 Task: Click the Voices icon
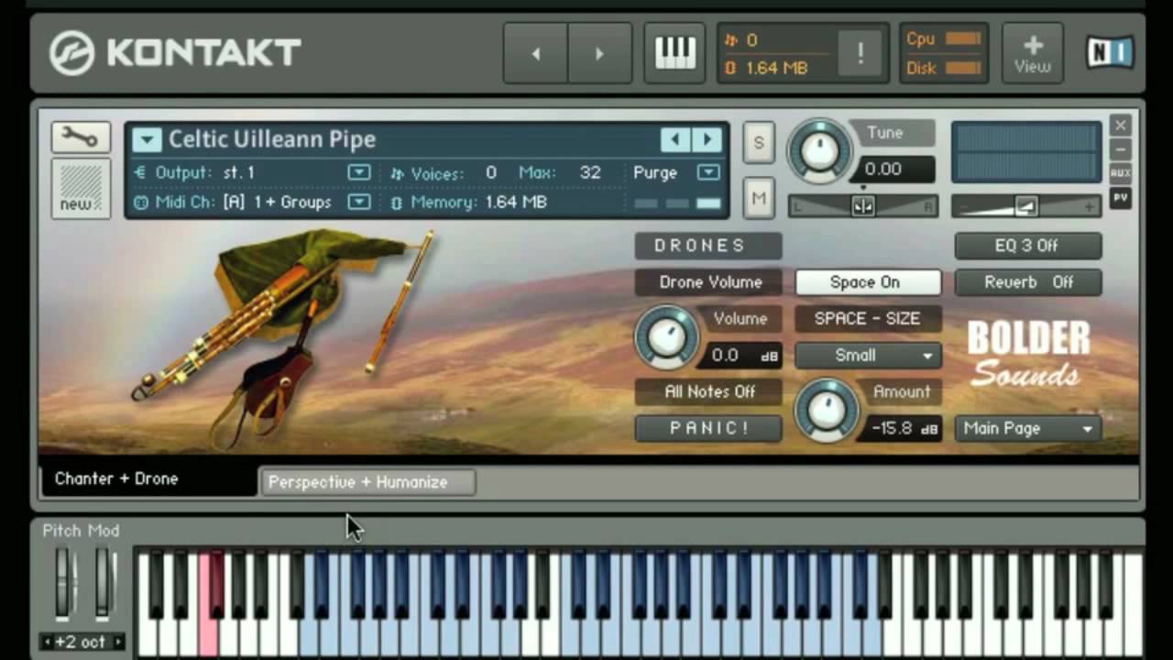397,172
